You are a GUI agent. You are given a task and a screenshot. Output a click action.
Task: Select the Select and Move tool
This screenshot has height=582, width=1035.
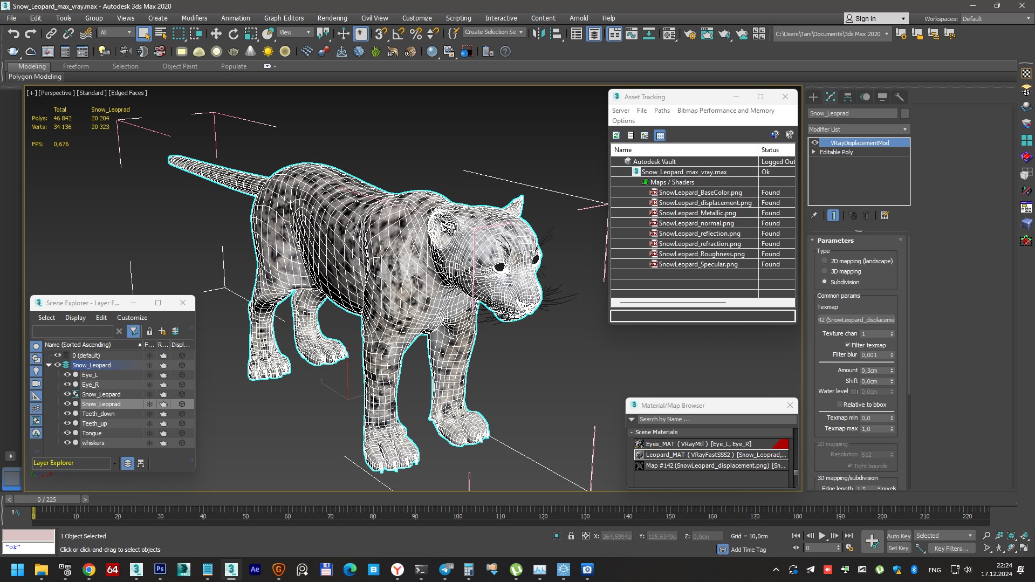coord(216,34)
